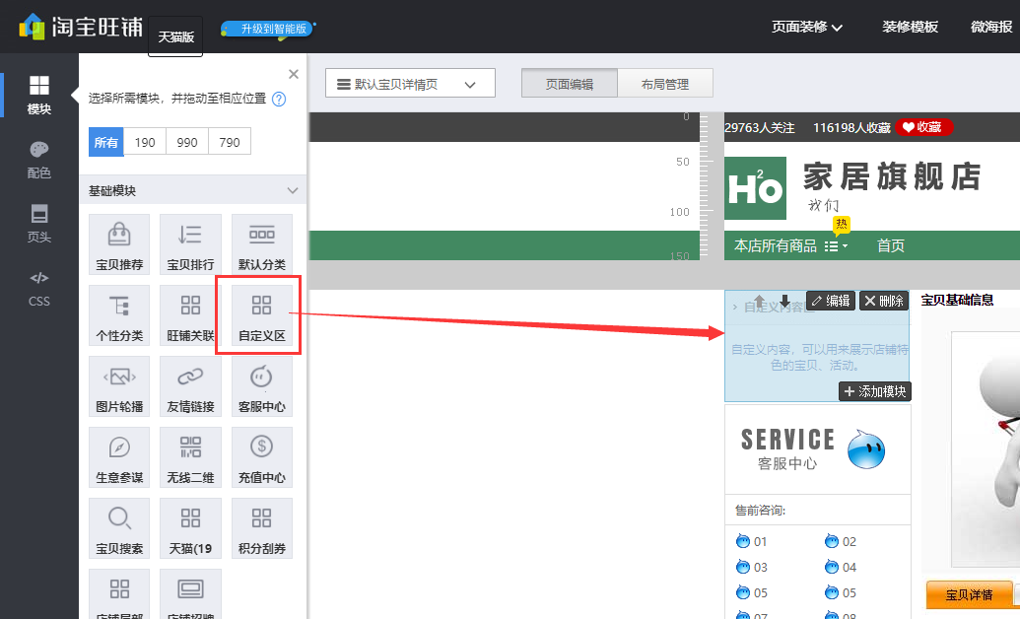Select the 默认分类 module icon
Screen dimensions: 1020x619
(x=261, y=244)
